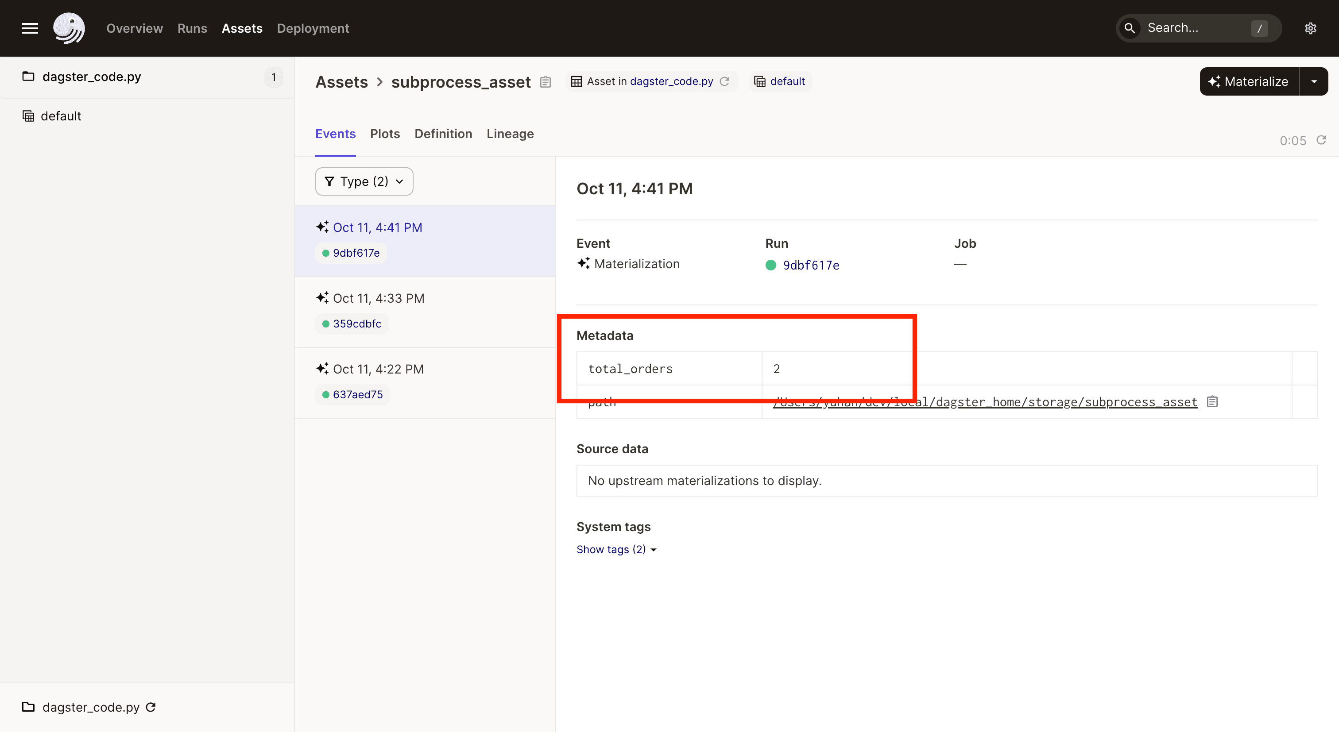Open run 9dbf617e from the Run column
The width and height of the screenshot is (1339, 732).
[x=811, y=265]
